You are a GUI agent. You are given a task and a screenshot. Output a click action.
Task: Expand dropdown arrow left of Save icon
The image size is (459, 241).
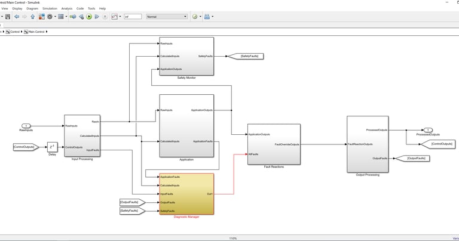click(x=2, y=17)
